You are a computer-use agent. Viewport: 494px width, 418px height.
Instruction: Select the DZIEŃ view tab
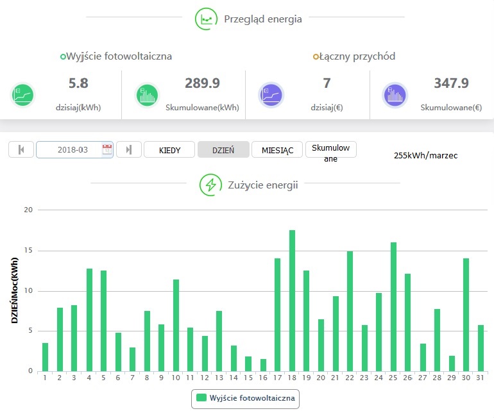223,150
